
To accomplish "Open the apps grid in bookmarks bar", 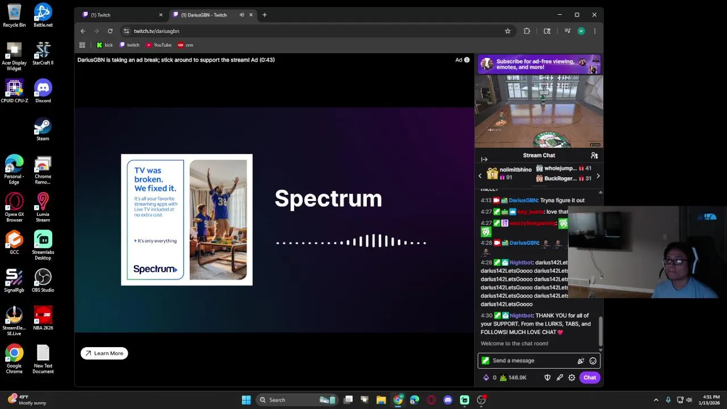I will pyautogui.click(x=82, y=45).
